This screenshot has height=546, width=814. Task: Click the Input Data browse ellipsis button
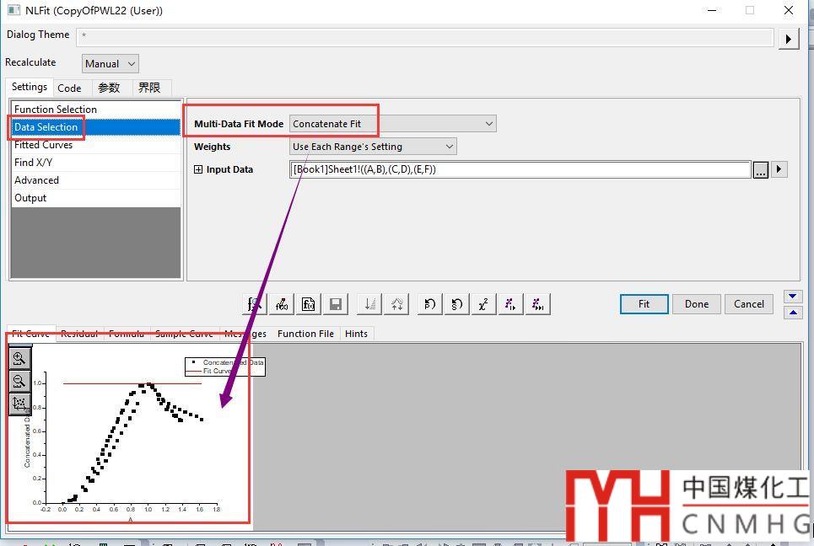(x=761, y=169)
